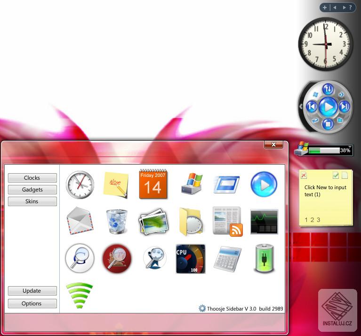Show the Gadgets category
The height and width of the screenshot is (336, 361).
click(32, 189)
